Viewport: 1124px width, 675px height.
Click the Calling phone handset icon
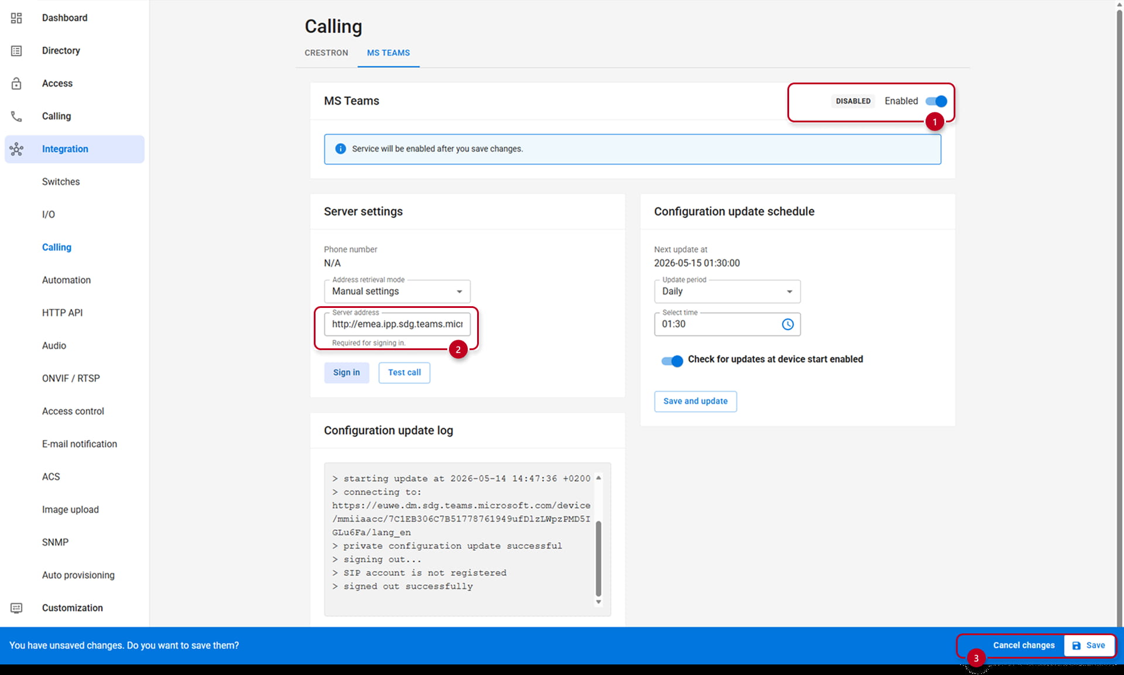click(16, 117)
